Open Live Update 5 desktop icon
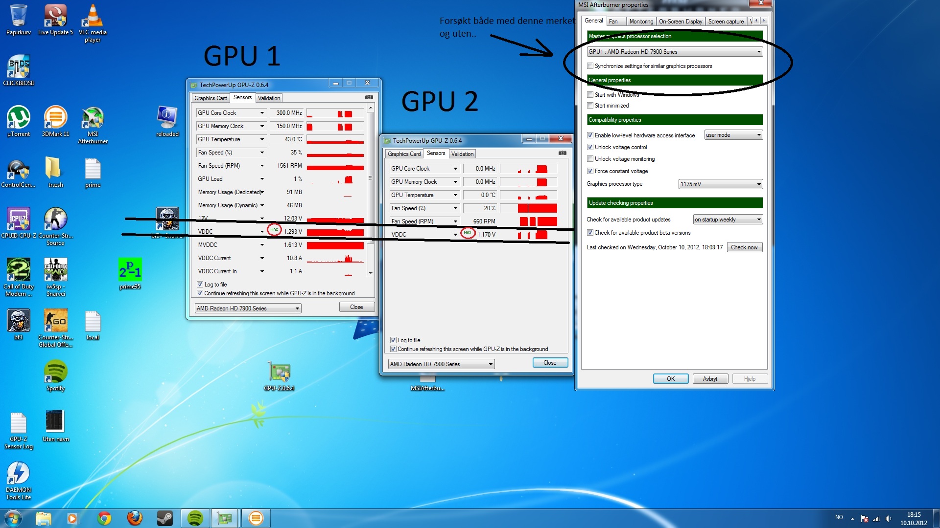This screenshot has width=940, height=528. [x=55, y=20]
